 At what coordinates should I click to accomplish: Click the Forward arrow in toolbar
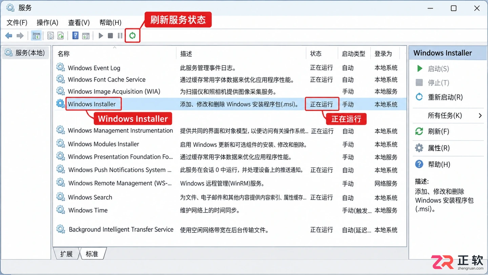pyautogui.click(x=20, y=36)
